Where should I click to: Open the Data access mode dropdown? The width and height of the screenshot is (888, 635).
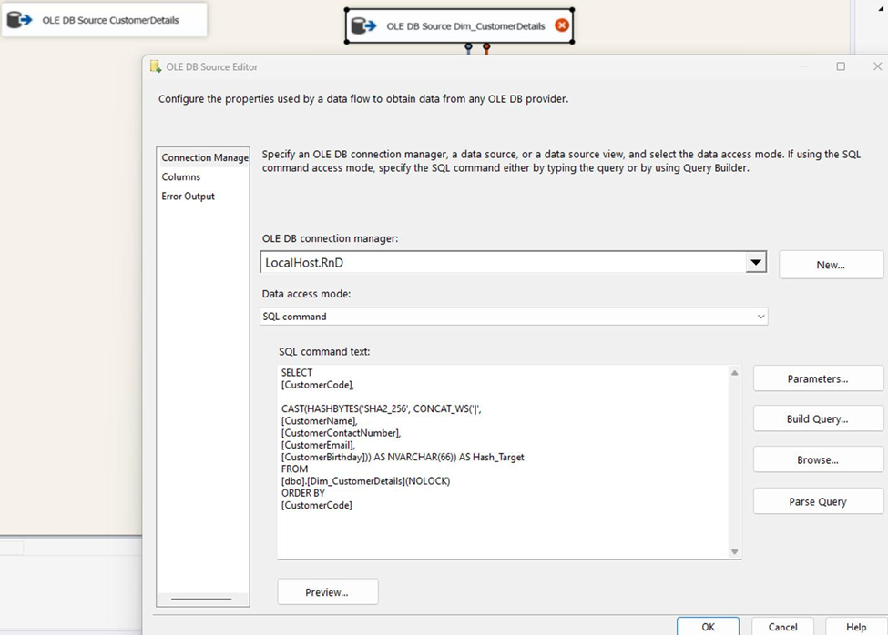pyautogui.click(x=756, y=316)
